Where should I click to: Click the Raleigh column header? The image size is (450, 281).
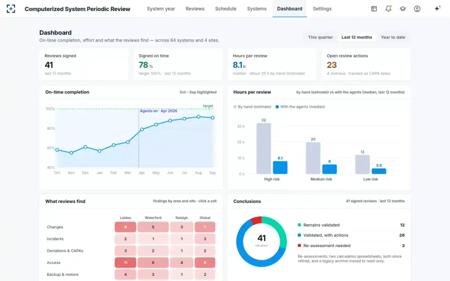coord(181,218)
